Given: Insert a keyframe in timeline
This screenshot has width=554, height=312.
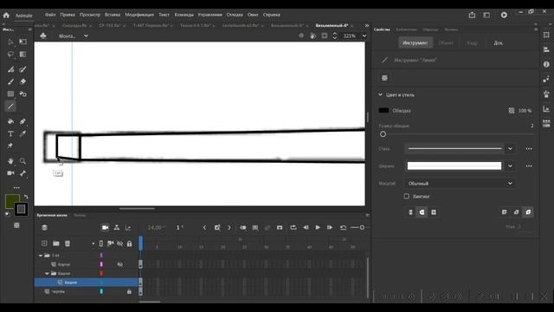Looking at the screenshot, I should 217,227.
